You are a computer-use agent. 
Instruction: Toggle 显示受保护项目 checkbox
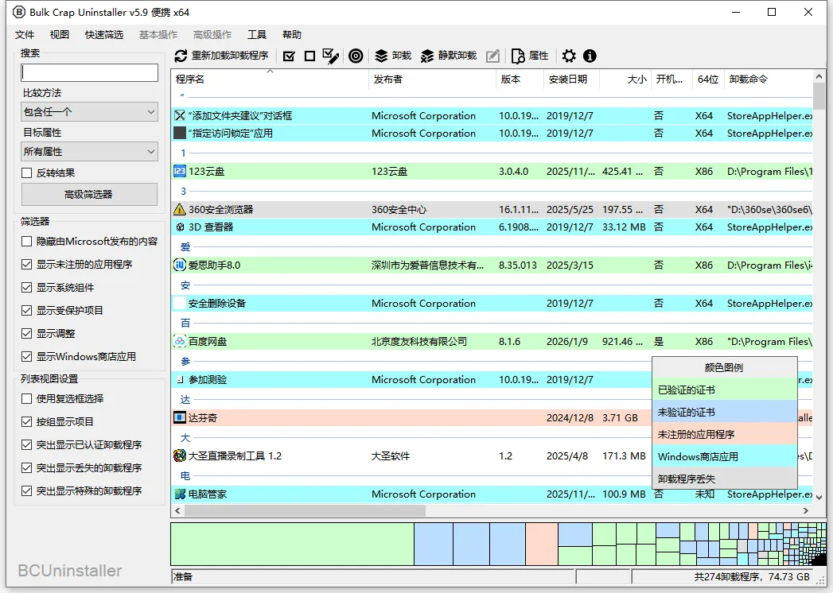pyautogui.click(x=26, y=310)
